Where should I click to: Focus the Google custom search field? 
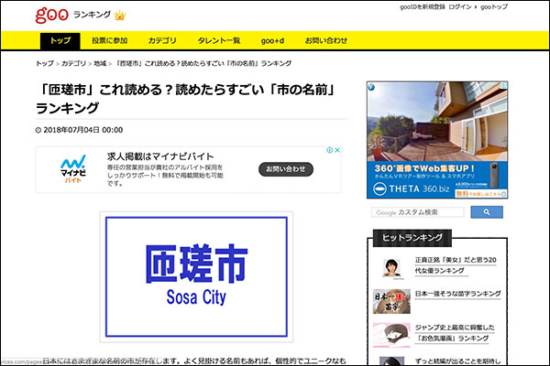tap(419, 212)
